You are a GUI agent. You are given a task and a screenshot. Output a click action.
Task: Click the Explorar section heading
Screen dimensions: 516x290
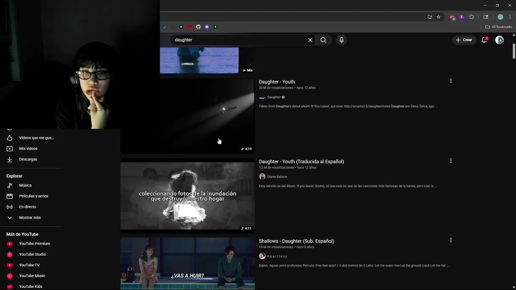click(x=15, y=176)
